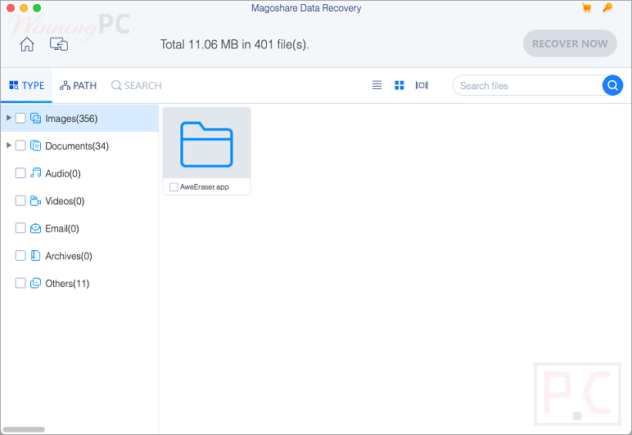Click the Total 11.06 MB summary text
632x435 pixels.
pos(235,44)
